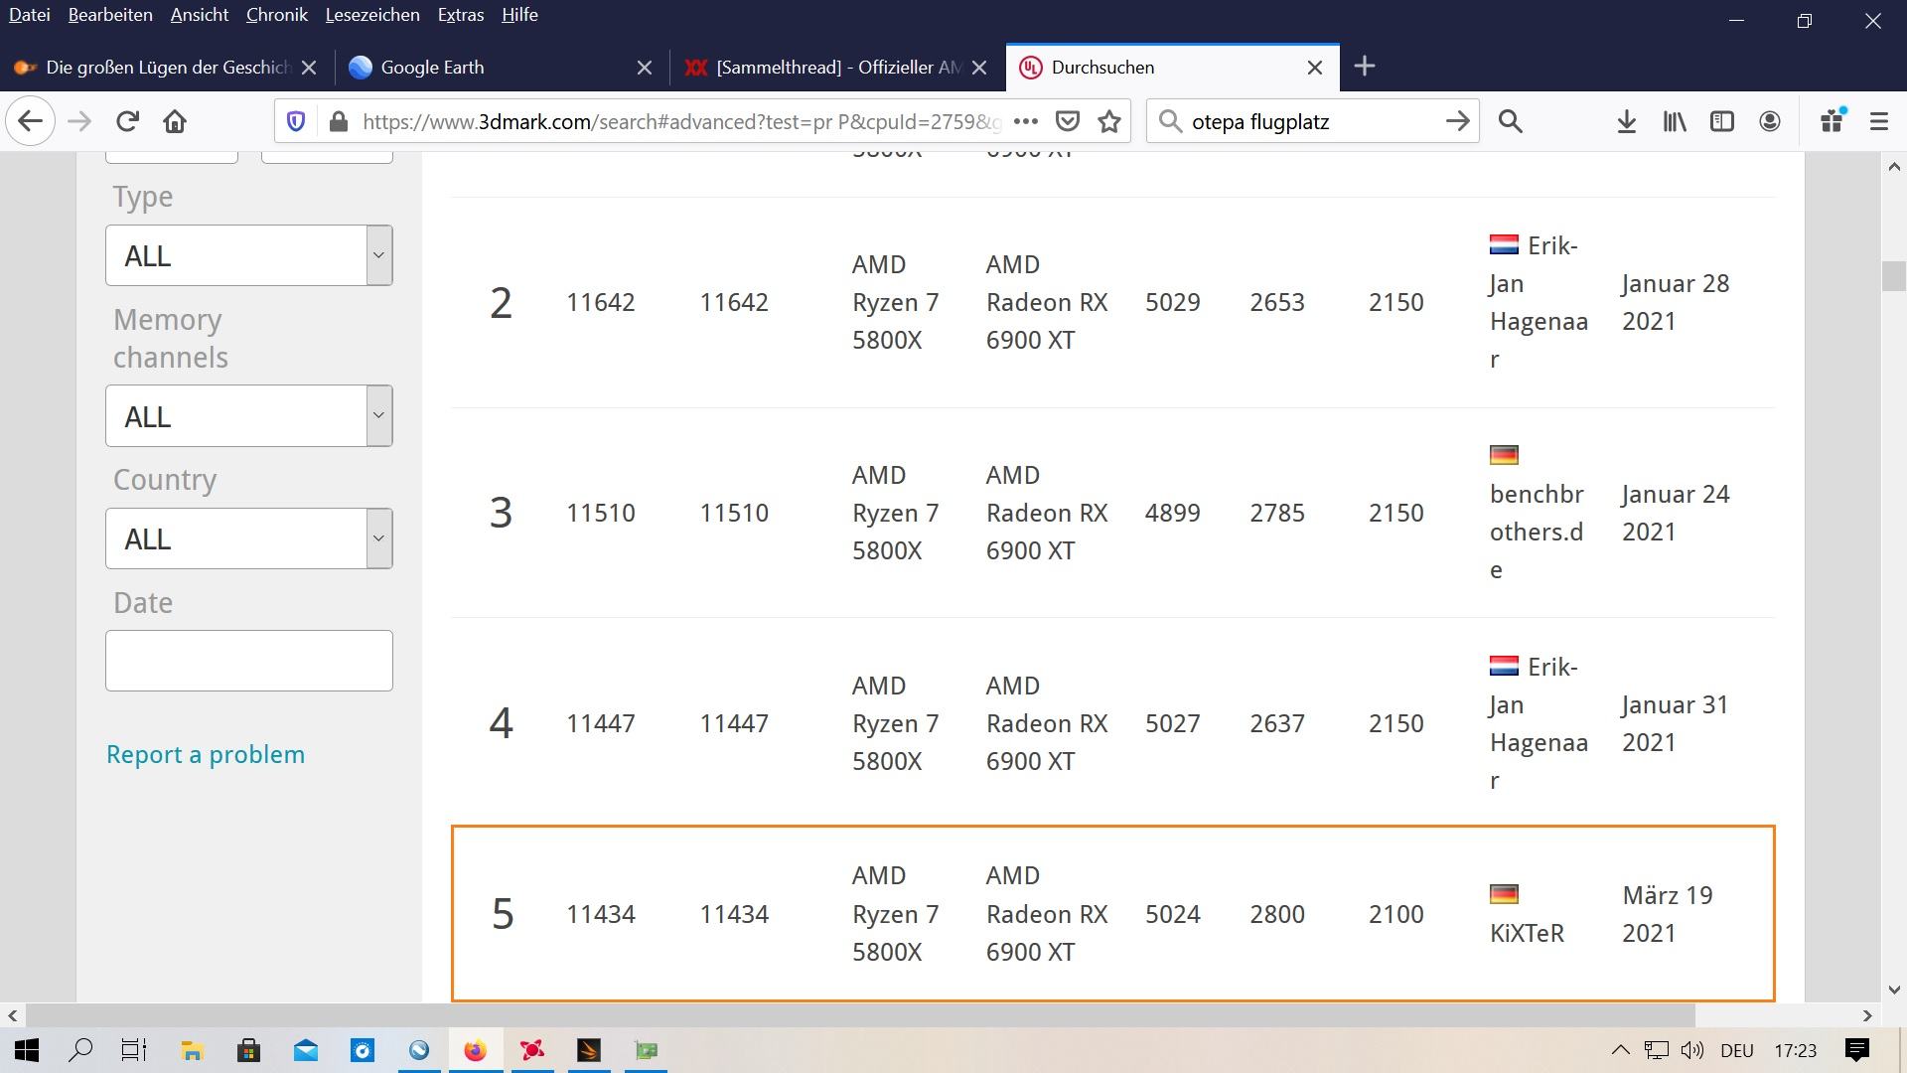Viewport: 1907px width, 1073px height.
Task: Click the 17:23 taskbar clock
Action: pyautogui.click(x=1795, y=1050)
